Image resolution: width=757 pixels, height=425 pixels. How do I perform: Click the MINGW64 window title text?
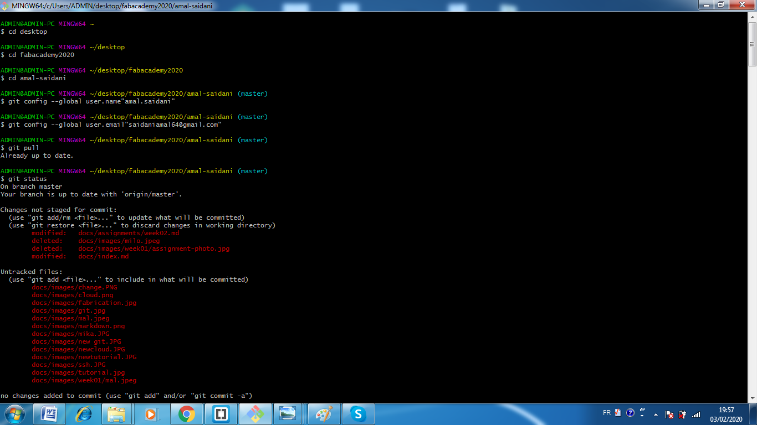(x=112, y=6)
